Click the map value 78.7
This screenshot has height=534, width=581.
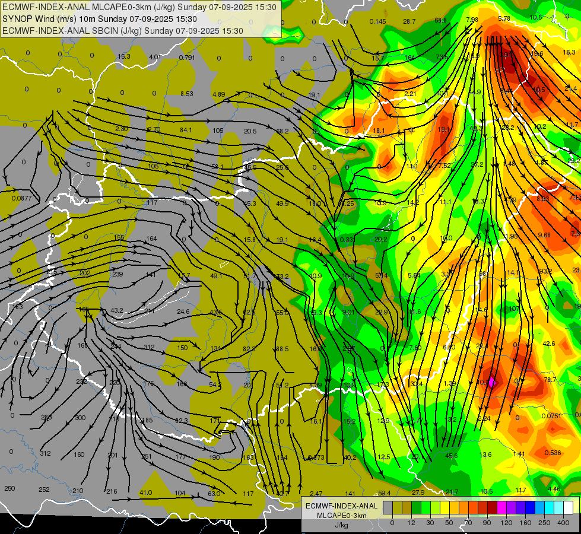[550, 380]
